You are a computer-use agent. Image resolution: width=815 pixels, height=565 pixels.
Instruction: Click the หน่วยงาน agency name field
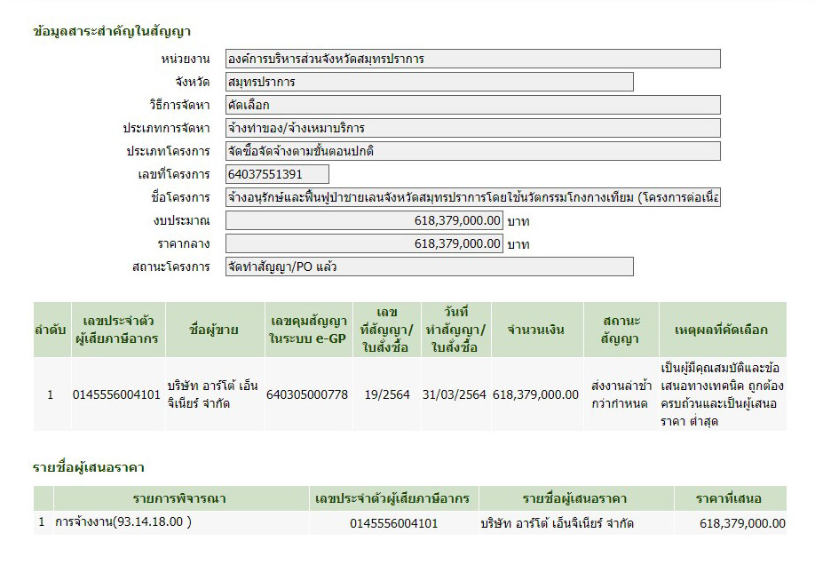click(472, 60)
